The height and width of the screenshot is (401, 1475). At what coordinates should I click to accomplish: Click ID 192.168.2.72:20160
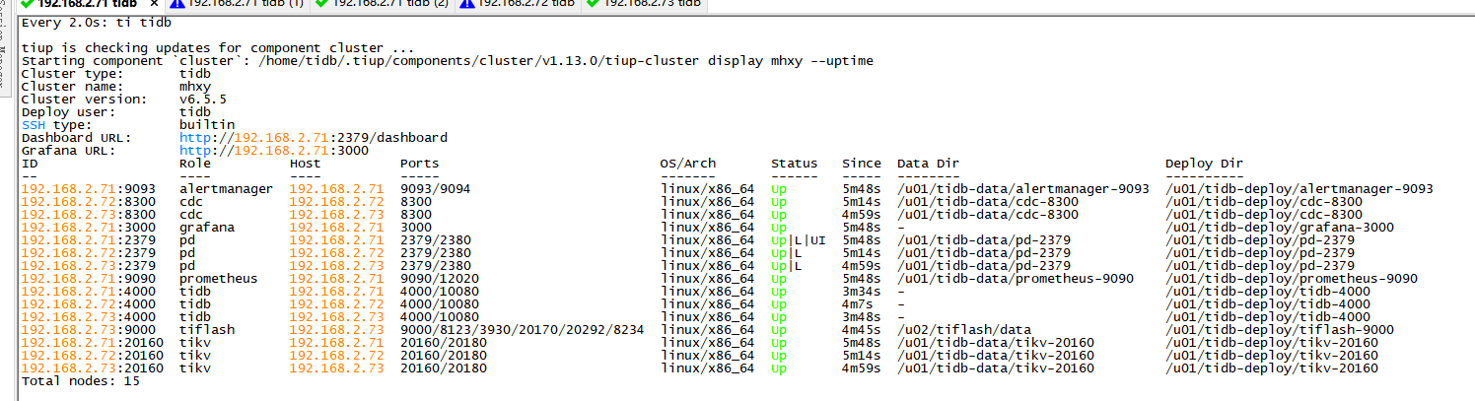[x=93, y=356]
